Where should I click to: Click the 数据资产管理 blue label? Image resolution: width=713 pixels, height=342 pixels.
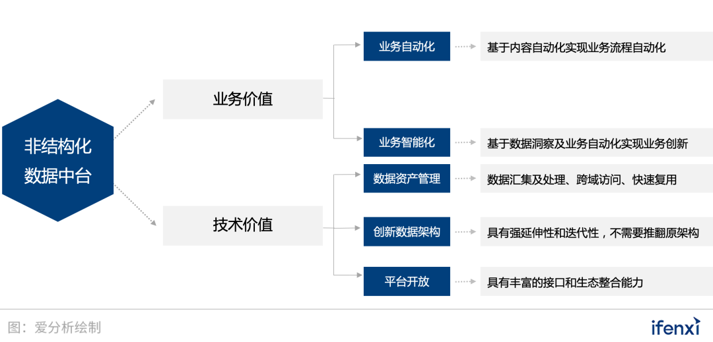pos(407,179)
